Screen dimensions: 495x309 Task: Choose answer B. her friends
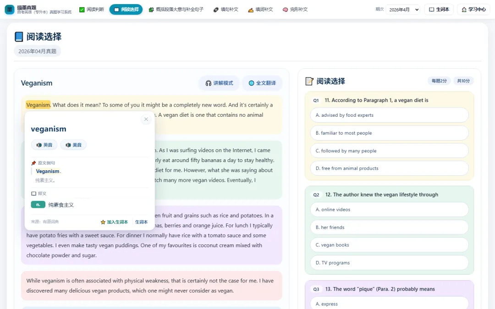click(389, 228)
